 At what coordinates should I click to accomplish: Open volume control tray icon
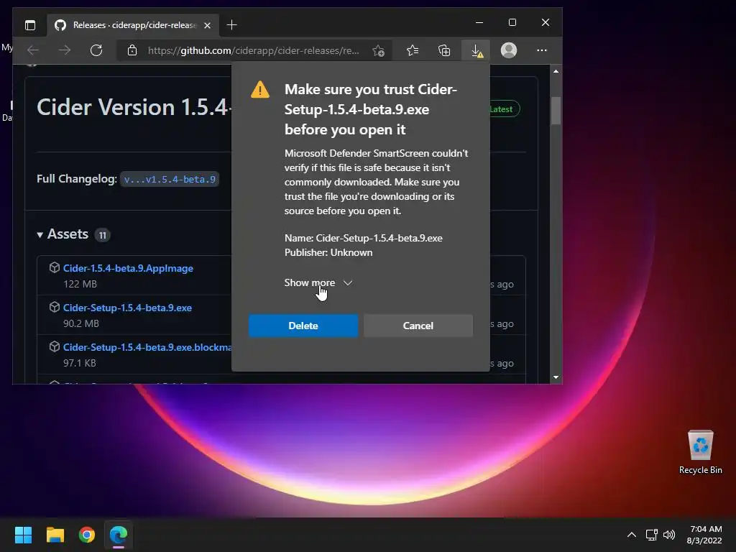[x=669, y=535]
